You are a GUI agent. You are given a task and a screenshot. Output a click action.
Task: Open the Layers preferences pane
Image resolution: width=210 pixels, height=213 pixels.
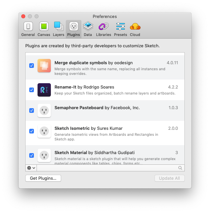58,29
